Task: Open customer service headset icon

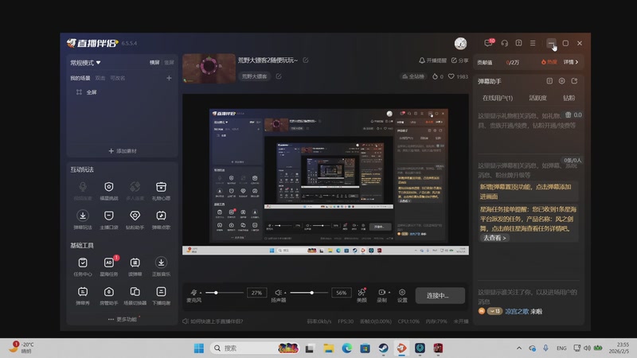Action: pos(504,43)
